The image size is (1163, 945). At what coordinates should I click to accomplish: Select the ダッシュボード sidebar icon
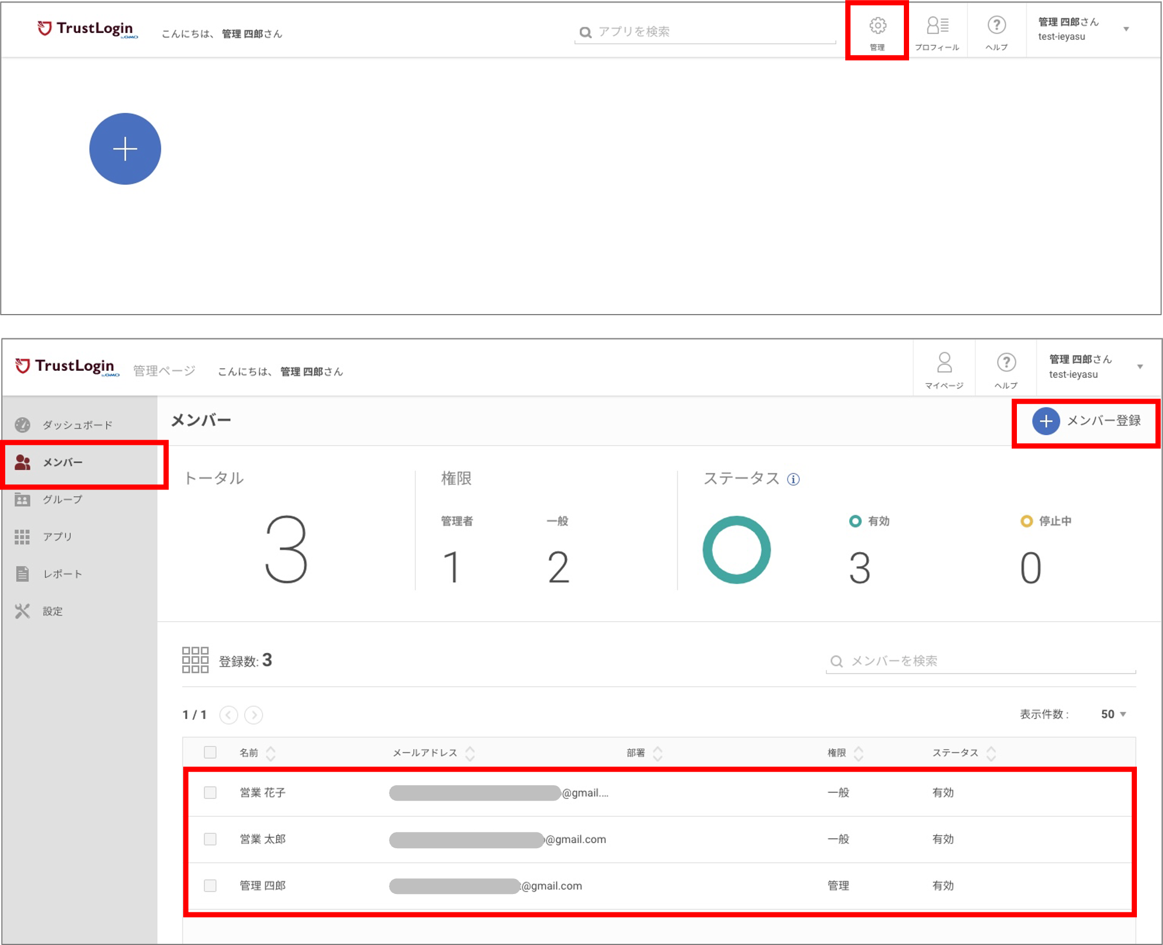22,424
